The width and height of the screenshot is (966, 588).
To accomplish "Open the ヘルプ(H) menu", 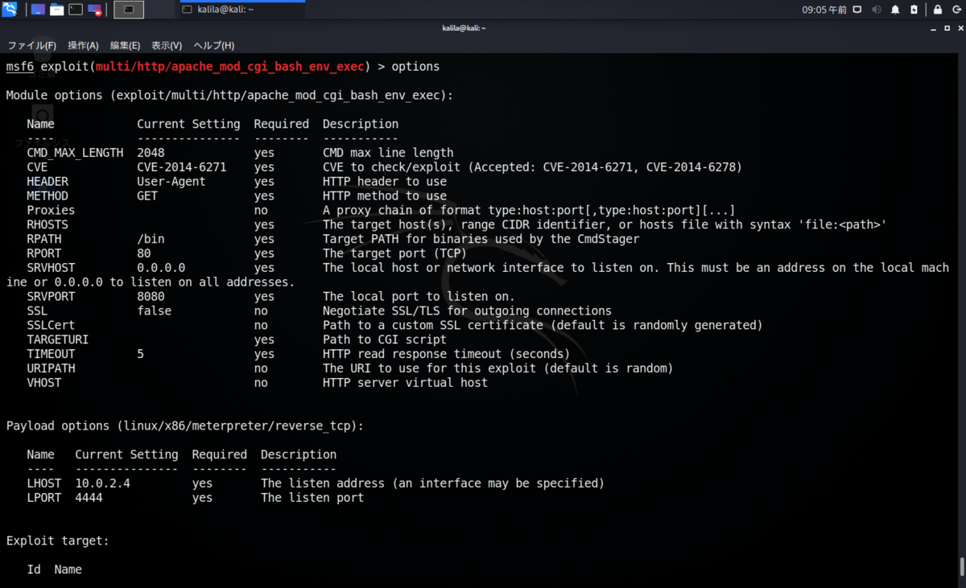I will click(x=214, y=46).
